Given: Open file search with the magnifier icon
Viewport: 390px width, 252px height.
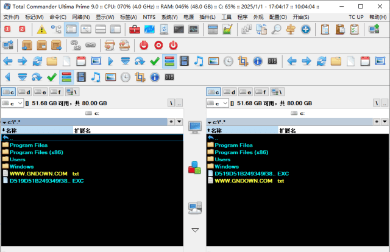Looking at the screenshot, I should [276, 29].
